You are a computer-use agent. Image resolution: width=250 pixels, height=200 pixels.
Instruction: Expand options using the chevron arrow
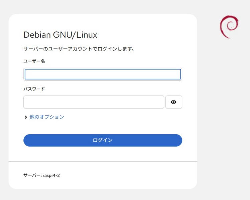pos(26,117)
